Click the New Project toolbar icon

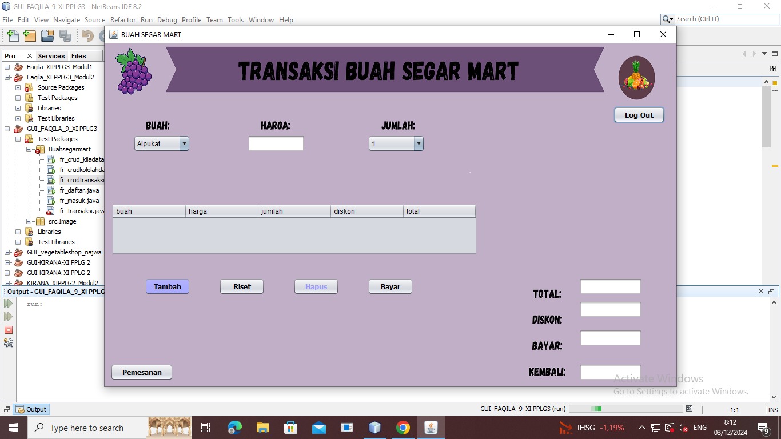[x=30, y=36]
